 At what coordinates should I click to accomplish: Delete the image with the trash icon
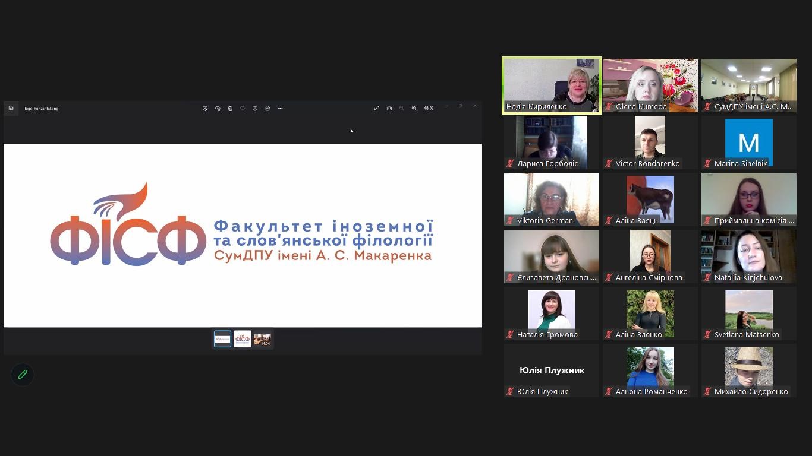coord(230,109)
